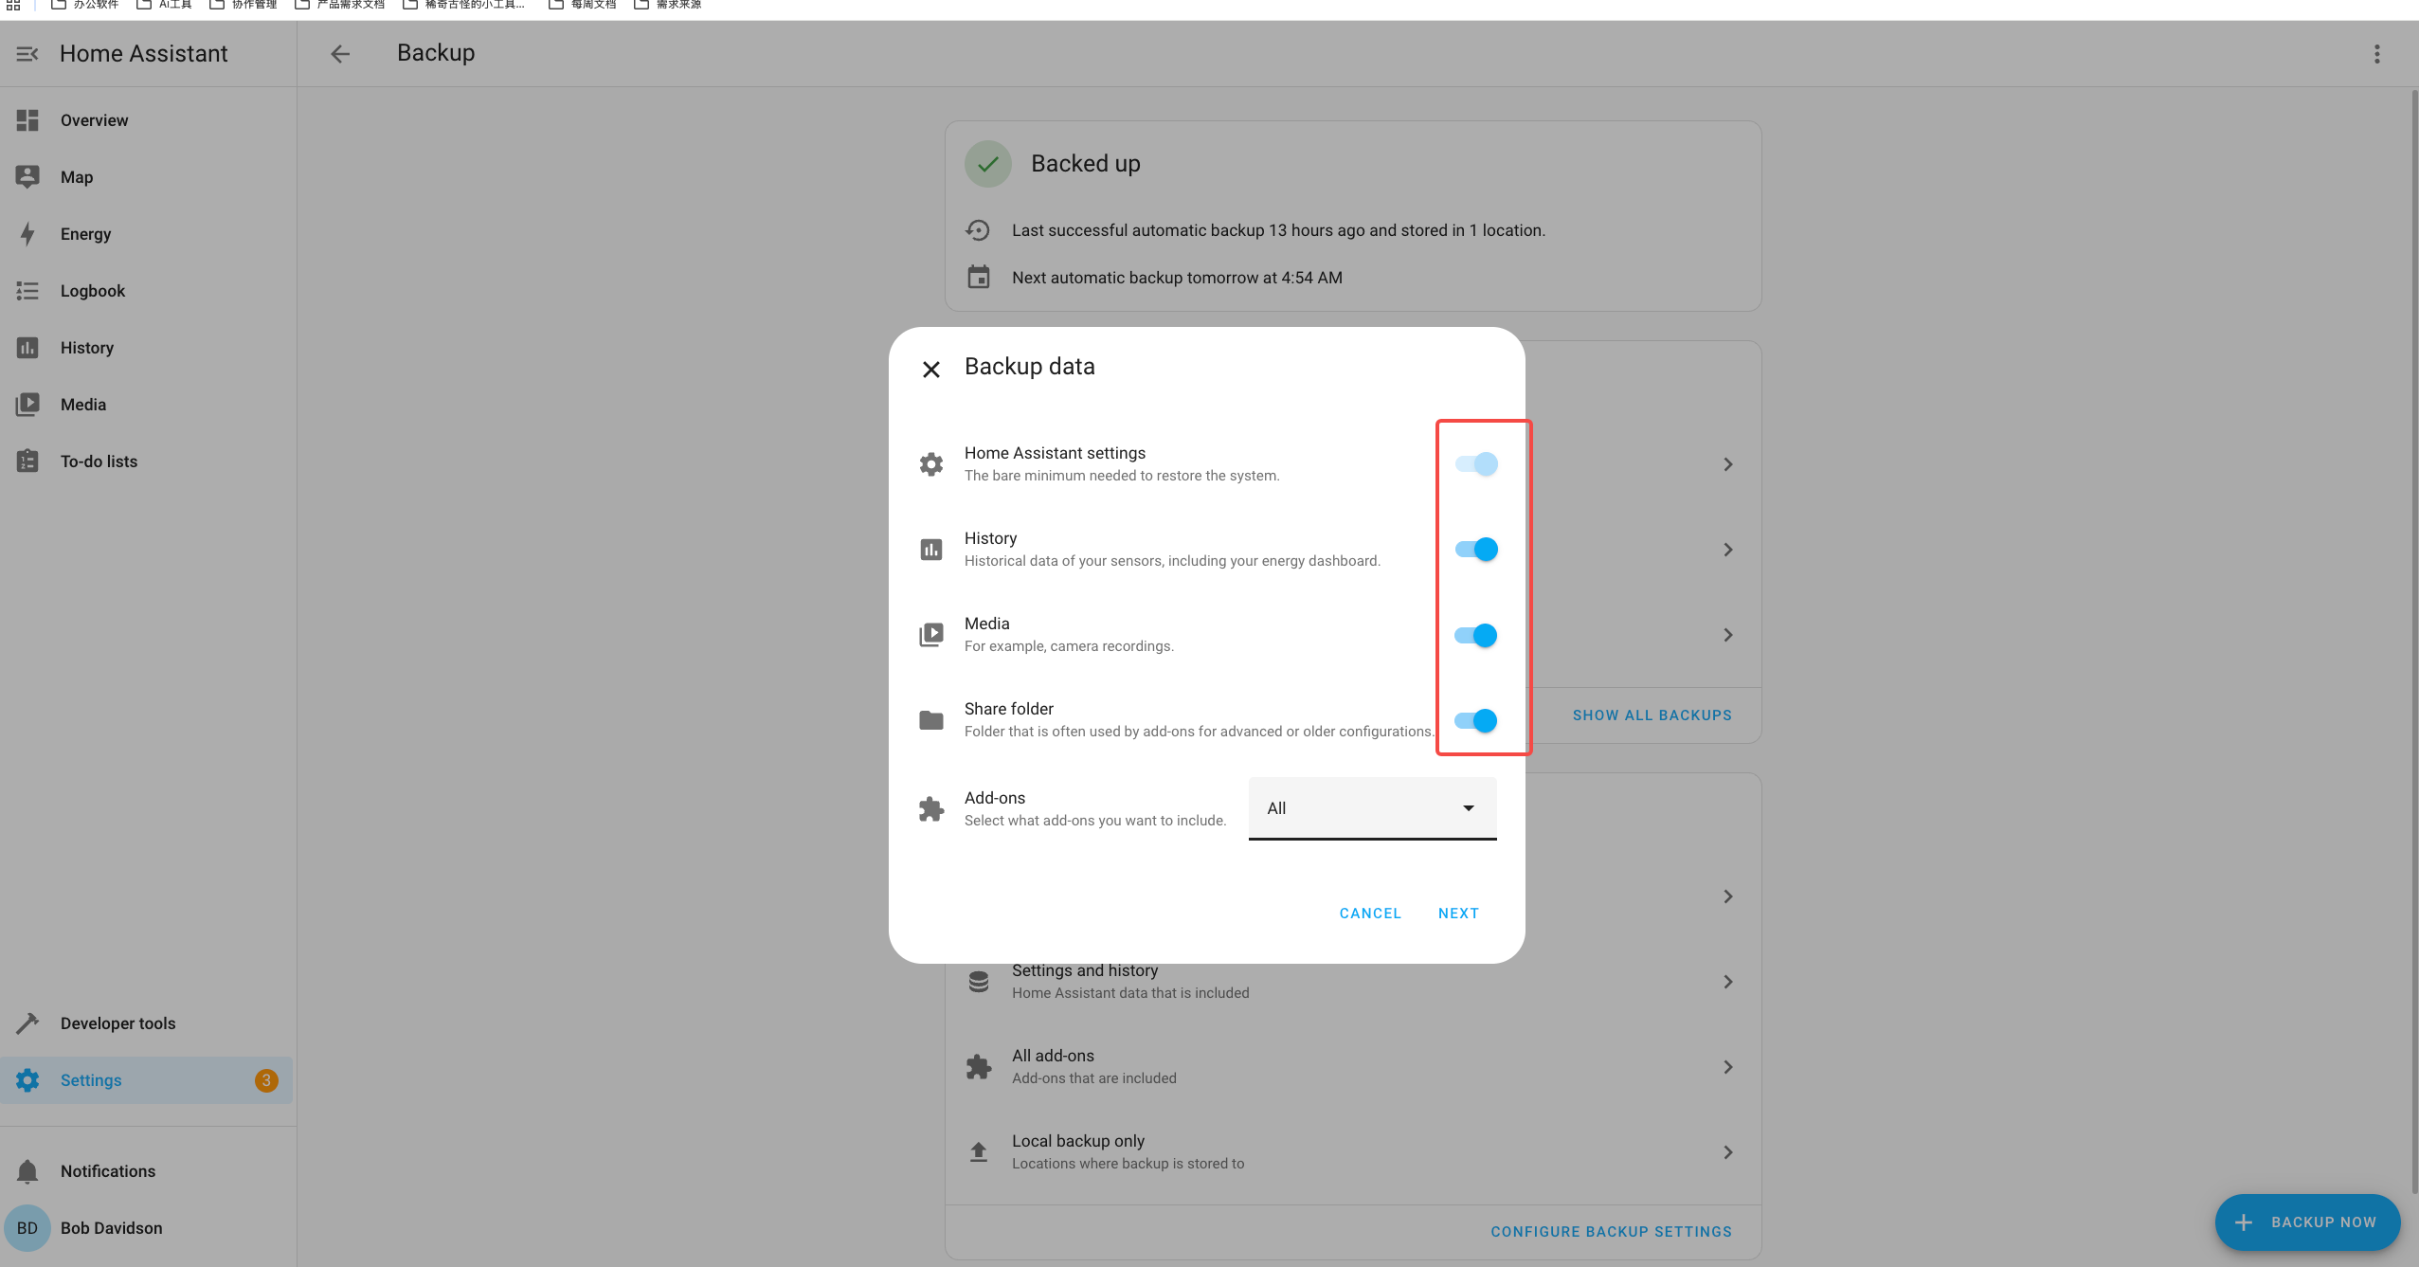The image size is (2419, 1267).
Task: Click the Backup Now button
Action: pyautogui.click(x=2307, y=1222)
